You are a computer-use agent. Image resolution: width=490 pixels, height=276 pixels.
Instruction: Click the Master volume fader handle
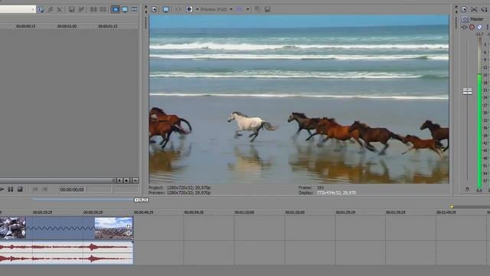(x=468, y=91)
